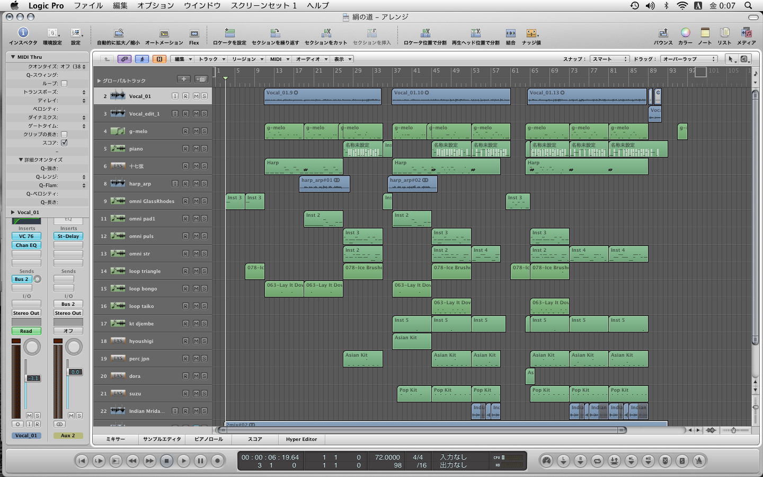Open the カラー color palette icon
The height and width of the screenshot is (477, 763).
[685, 33]
